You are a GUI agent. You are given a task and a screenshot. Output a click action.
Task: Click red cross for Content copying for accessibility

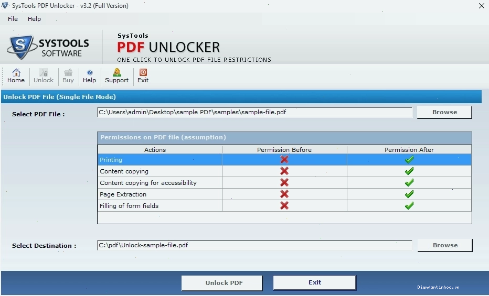coord(284,182)
